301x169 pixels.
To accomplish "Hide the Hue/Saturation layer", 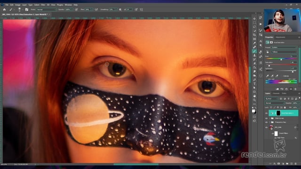I will [x=266, y=113].
